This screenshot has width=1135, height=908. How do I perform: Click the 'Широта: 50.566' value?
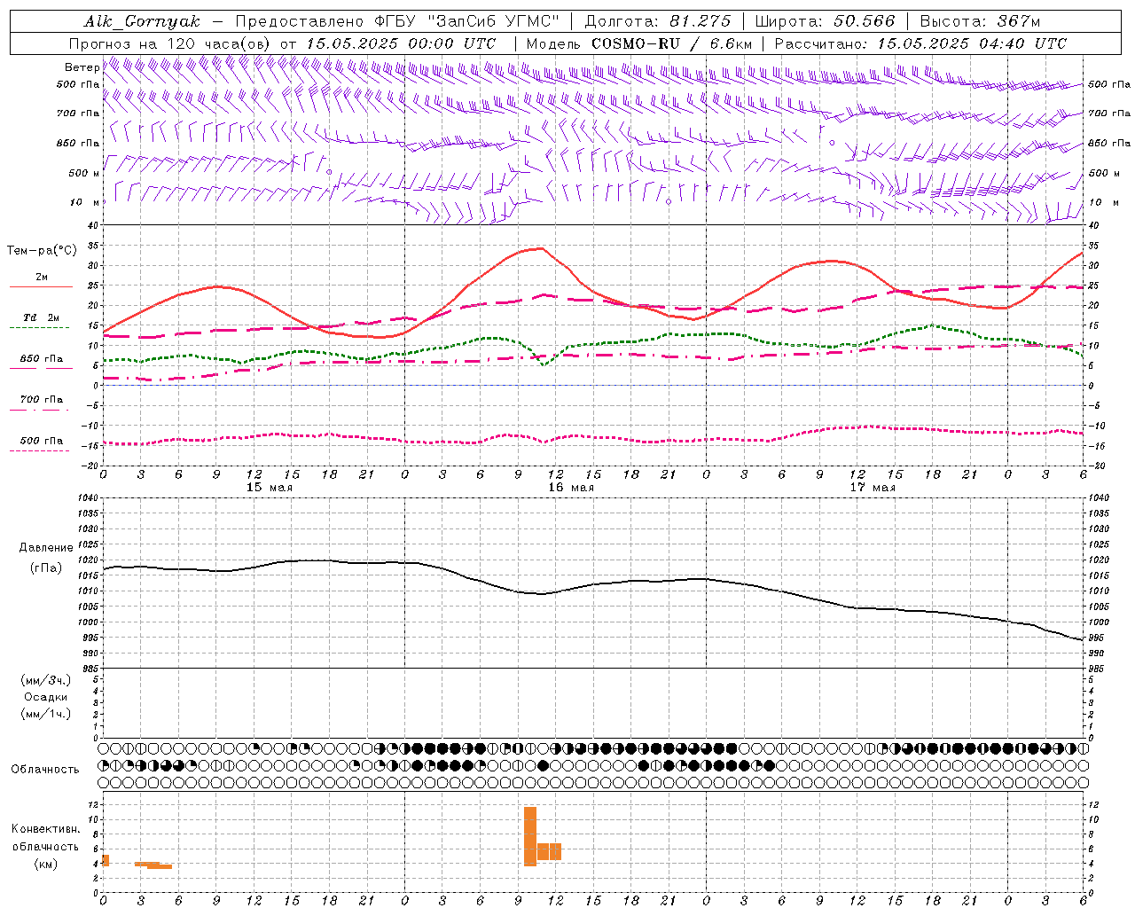825,21
